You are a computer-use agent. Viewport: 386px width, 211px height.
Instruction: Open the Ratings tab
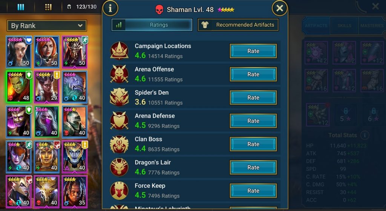[x=152, y=25]
